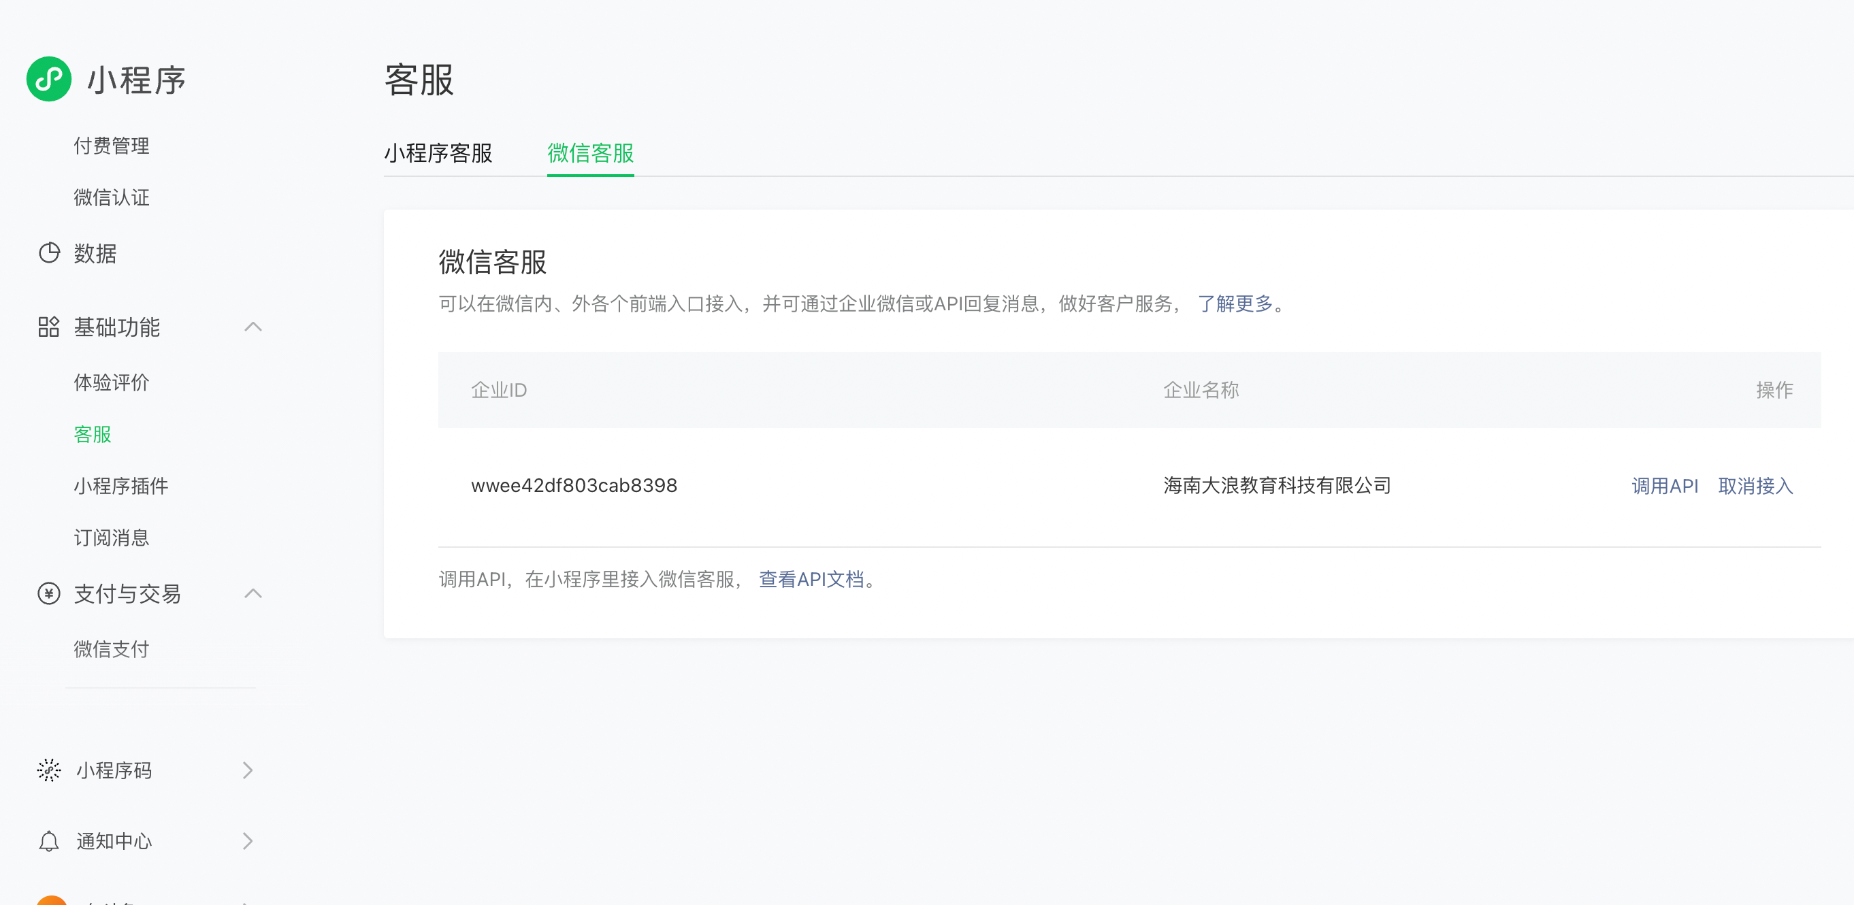Collapse the 支付与交易 section chevron
This screenshot has height=905, width=1854.
point(253,593)
